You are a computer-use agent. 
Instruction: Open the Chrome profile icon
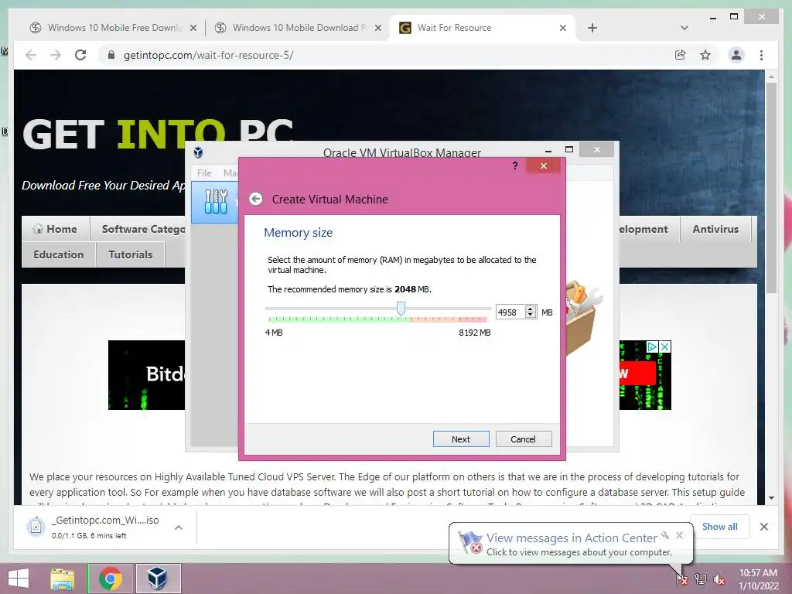click(x=736, y=55)
